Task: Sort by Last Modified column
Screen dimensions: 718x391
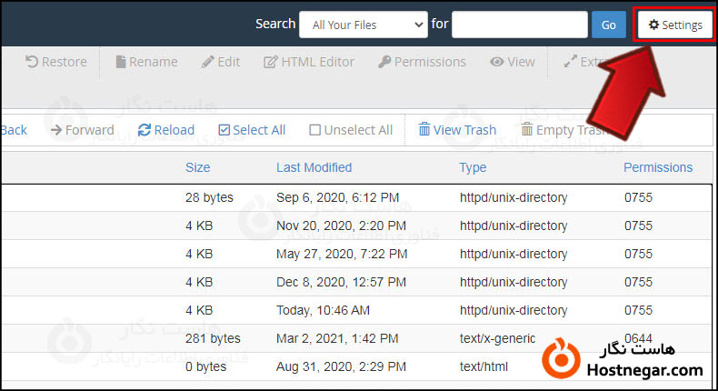Action: [x=314, y=167]
